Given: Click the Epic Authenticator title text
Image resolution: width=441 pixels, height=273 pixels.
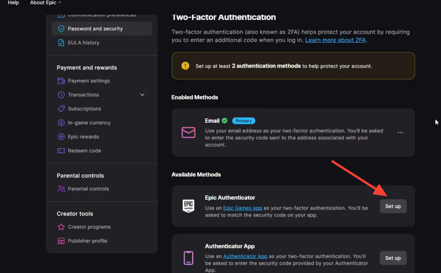Looking at the screenshot, I should coord(230,198).
